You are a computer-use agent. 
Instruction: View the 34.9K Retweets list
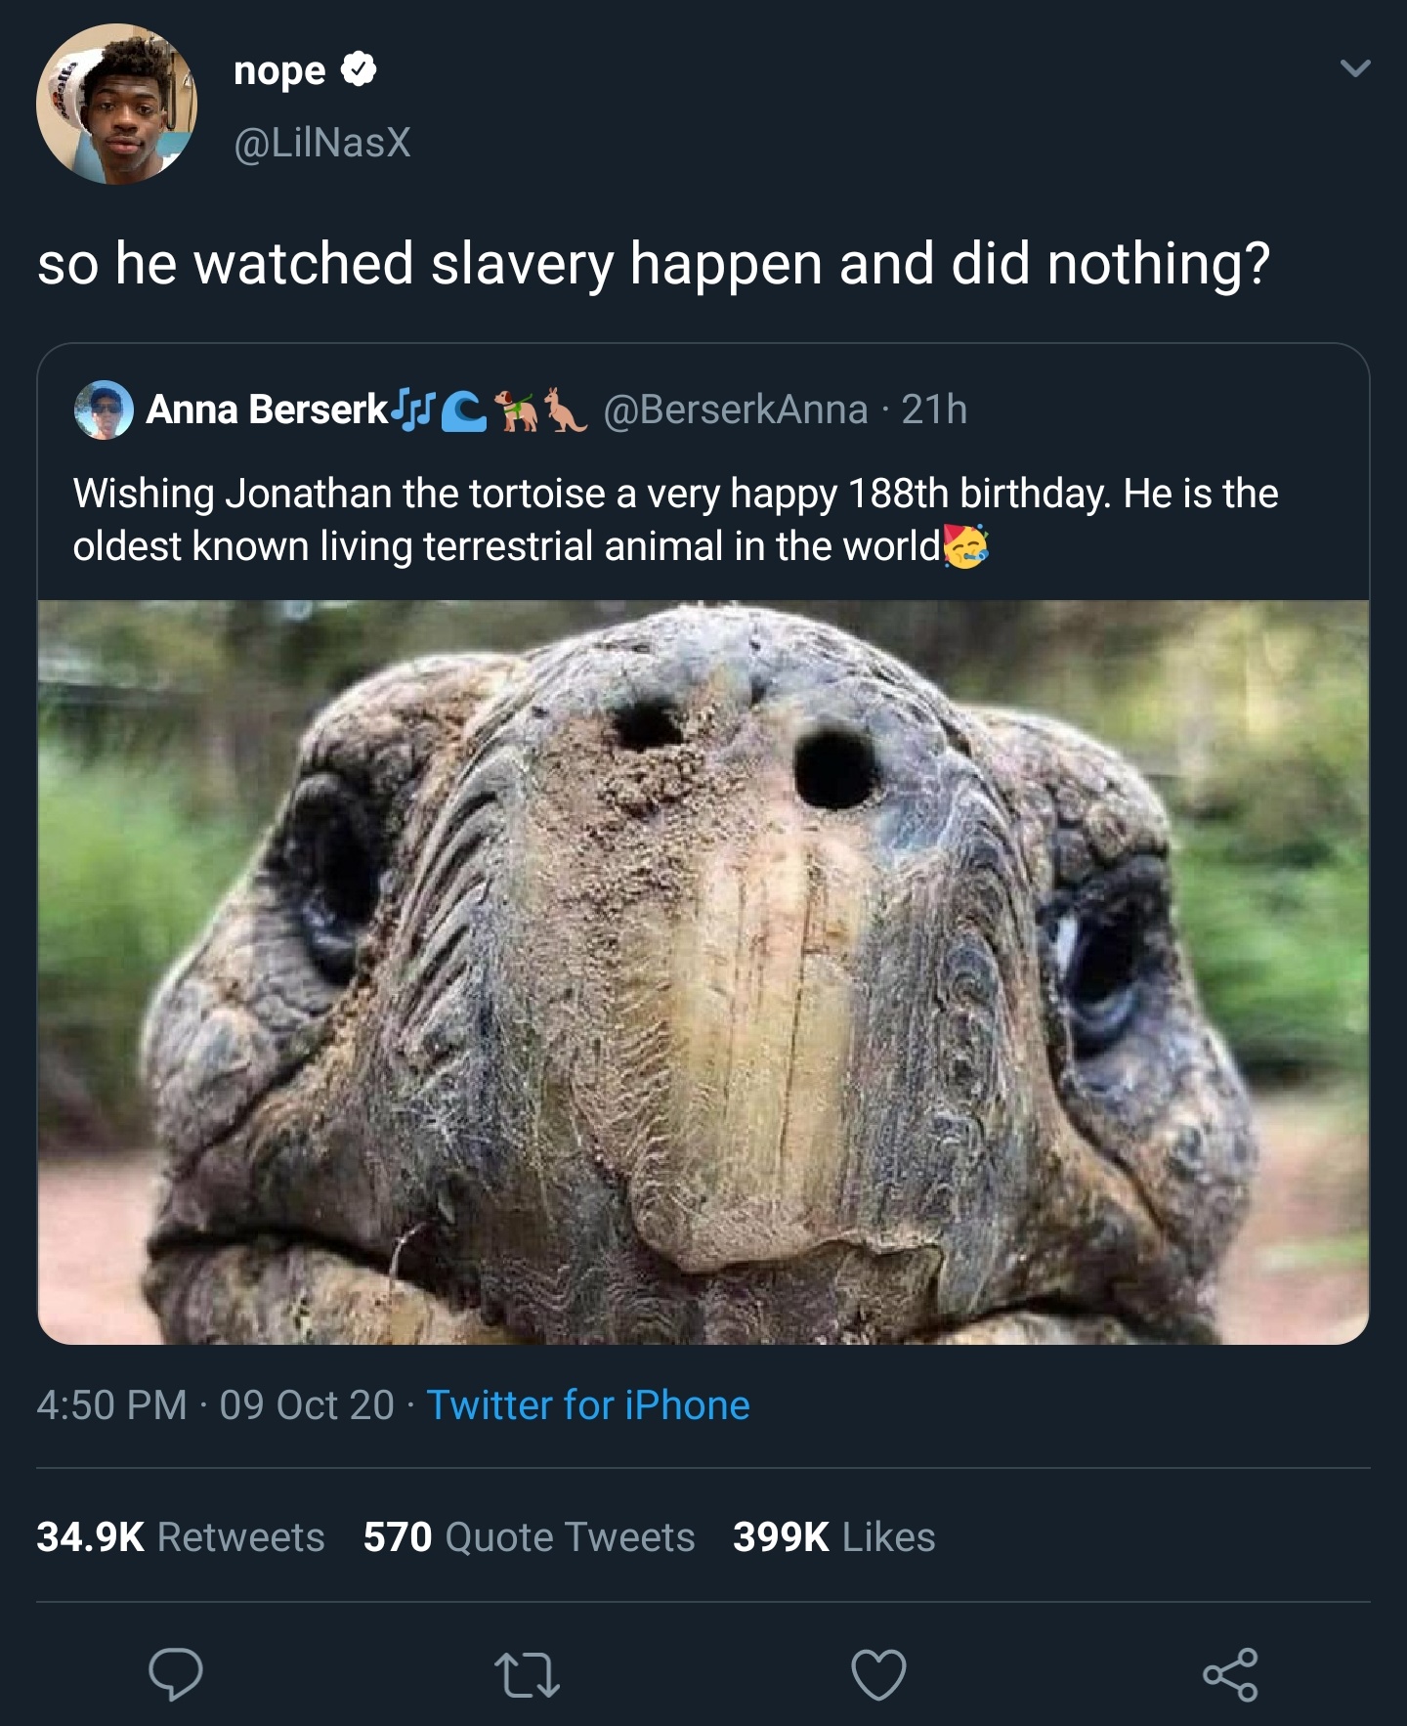(x=181, y=1536)
